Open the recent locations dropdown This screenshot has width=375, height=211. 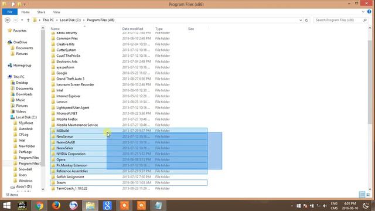pos(22,20)
